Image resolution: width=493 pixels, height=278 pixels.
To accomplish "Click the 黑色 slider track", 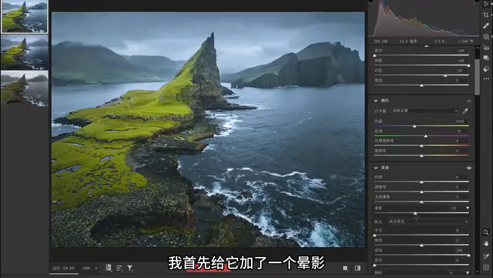I will pos(422,85).
